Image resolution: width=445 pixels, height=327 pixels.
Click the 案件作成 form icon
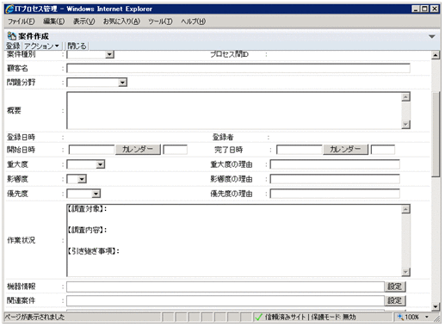(x=11, y=36)
